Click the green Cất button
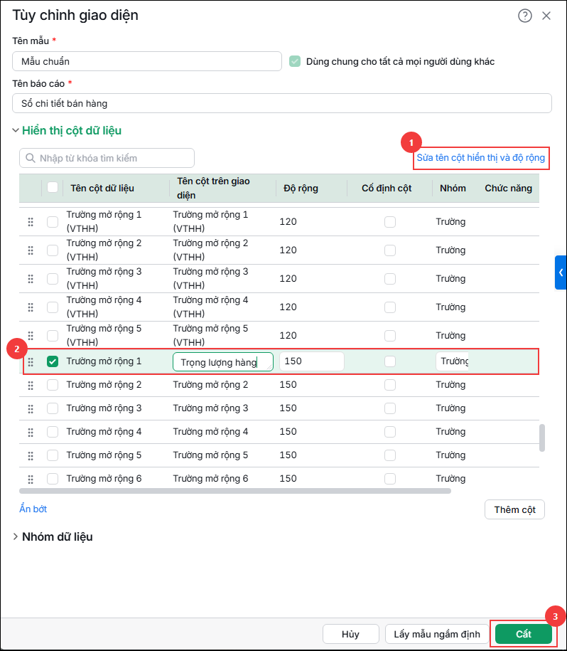The height and width of the screenshot is (651, 567). coord(524,634)
